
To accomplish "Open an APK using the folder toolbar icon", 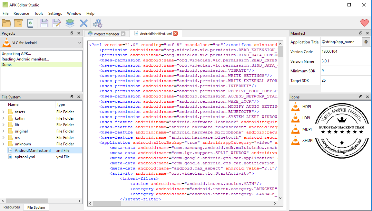I will pyautogui.click(x=6, y=23).
